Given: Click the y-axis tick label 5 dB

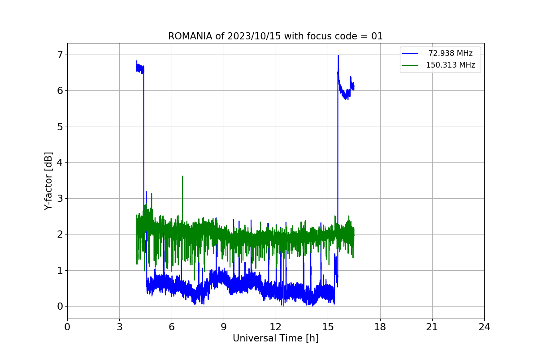Looking at the screenshot, I should 60,127.
